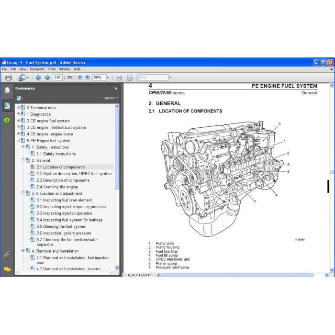Open the View menu

tap(23, 69)
